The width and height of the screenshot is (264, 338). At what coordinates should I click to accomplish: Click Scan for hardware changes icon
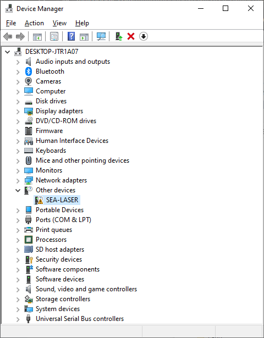[101, 36]
